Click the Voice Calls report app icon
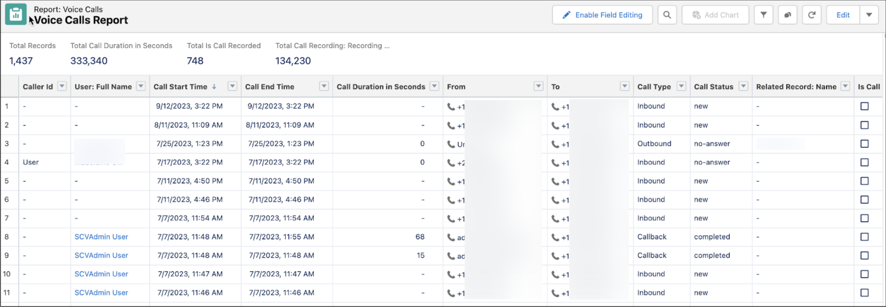This screenshot has width=886, height=307. pos(16,15)
